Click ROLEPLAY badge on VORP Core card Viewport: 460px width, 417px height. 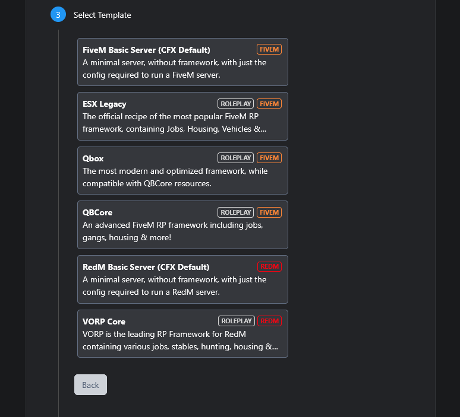tap(237, 321)
